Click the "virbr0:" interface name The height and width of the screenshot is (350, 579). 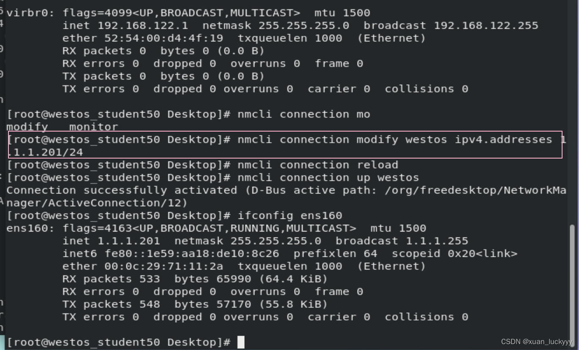coord(30,13)
